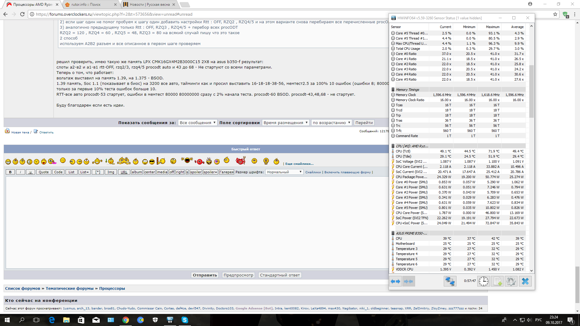The height and width of the screenshot is (326, 580).
Task: Start logging with the sheet-plus icon
Action: point(497,281)
